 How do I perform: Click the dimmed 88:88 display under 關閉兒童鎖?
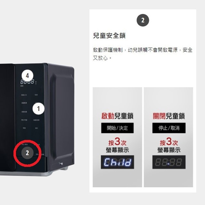pos(169,162)
